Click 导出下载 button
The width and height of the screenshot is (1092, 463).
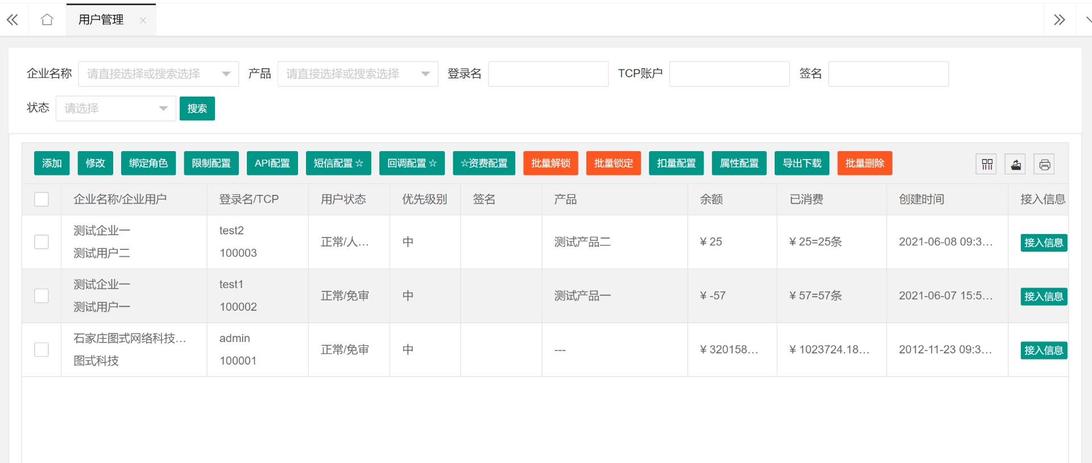802,163
